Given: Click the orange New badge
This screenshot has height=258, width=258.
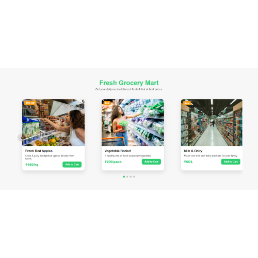Looking at the screenshot, I should pyautogui.click(x=187, y=103).
